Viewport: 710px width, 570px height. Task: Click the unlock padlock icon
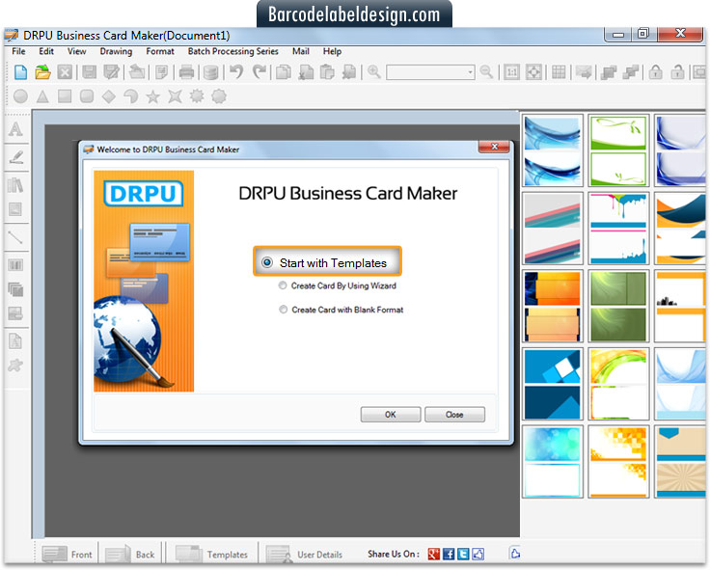tap(677, 72)
